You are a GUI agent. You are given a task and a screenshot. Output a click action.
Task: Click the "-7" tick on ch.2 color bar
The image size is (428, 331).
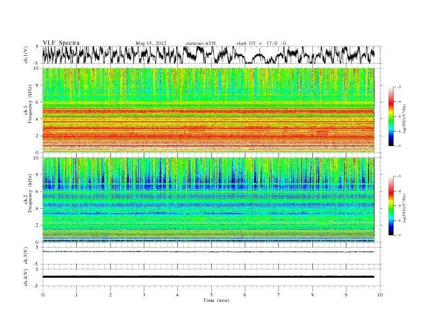pos(399,235)
